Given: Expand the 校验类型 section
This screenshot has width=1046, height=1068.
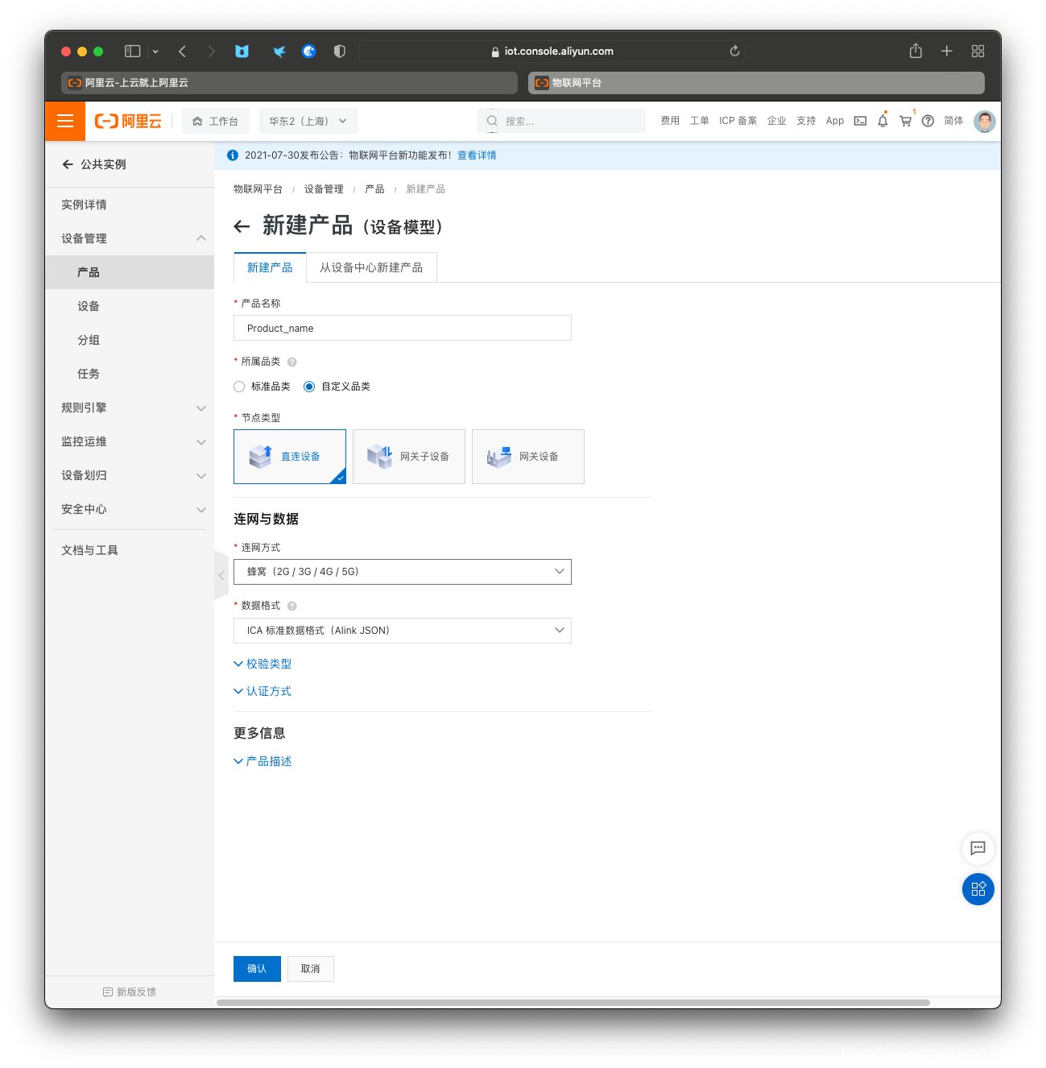Looking at the screenshot, I should 263,664.
